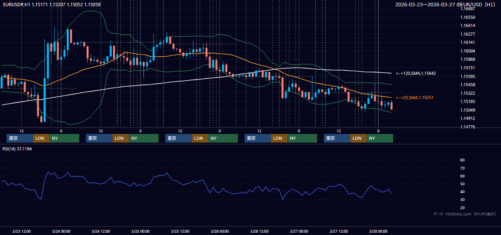501x235 pixels.
Task: Pick the 1.15731 price axis value
Action: pyautogui.click(x=468, y=68)
